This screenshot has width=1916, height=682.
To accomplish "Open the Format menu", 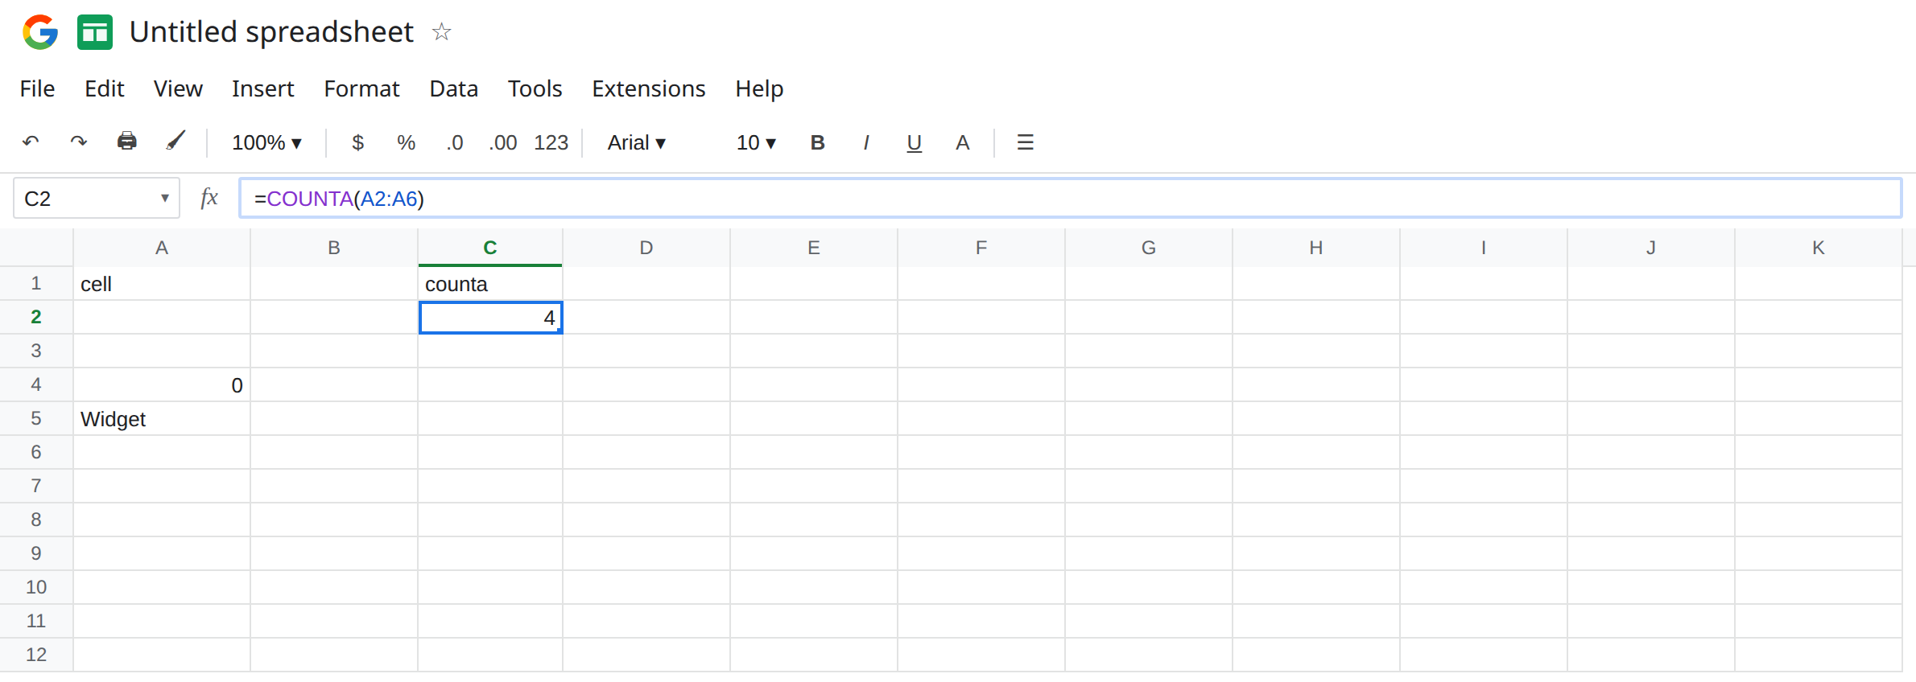I will pos(361,88).
